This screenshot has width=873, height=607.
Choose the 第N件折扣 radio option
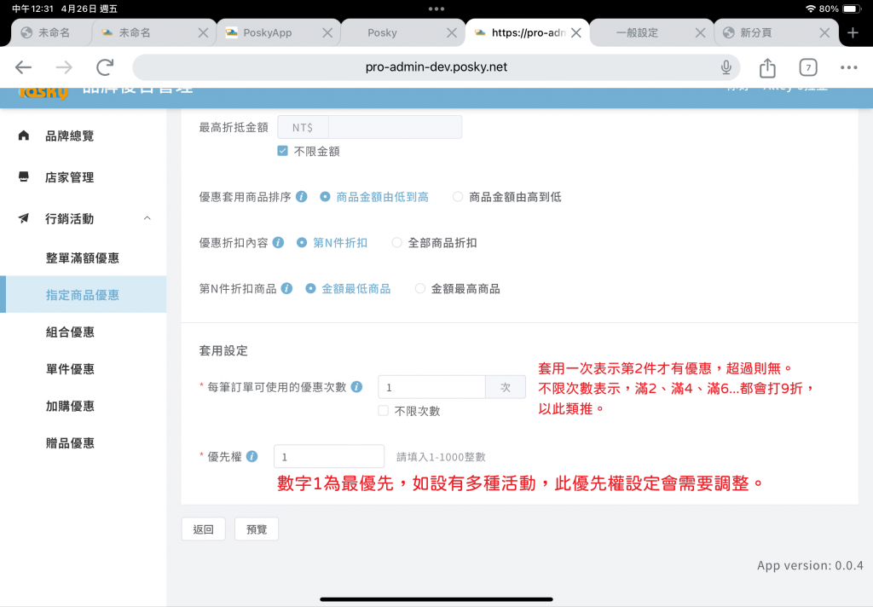[302, 243]
